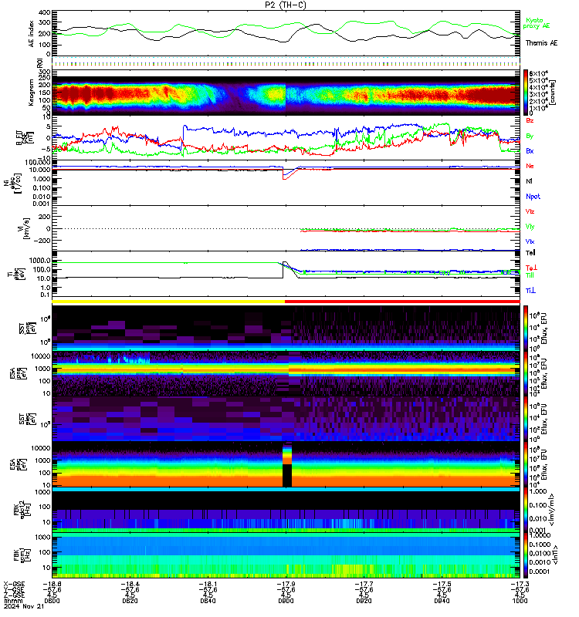The height and width of the screenshot is (617, 579).
Task: Select the blue "Bx" legend label
Action: 530,150
